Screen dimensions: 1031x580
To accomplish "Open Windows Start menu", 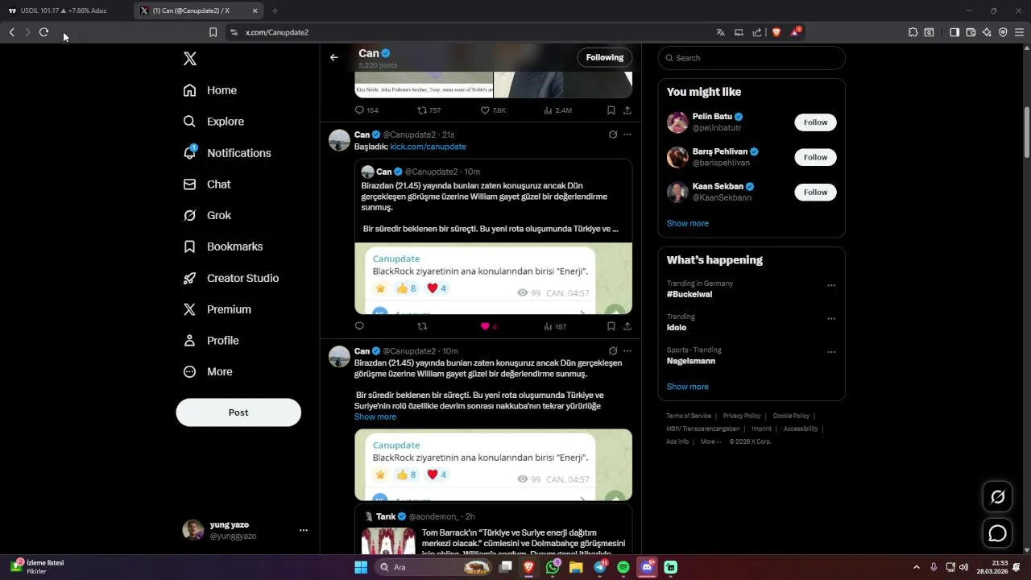I will (361, 567).
